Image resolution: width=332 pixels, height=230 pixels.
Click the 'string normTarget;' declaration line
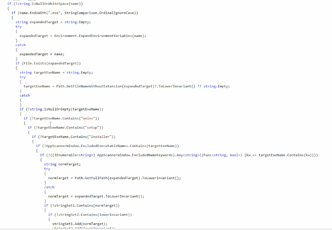[x=62, y=164]
